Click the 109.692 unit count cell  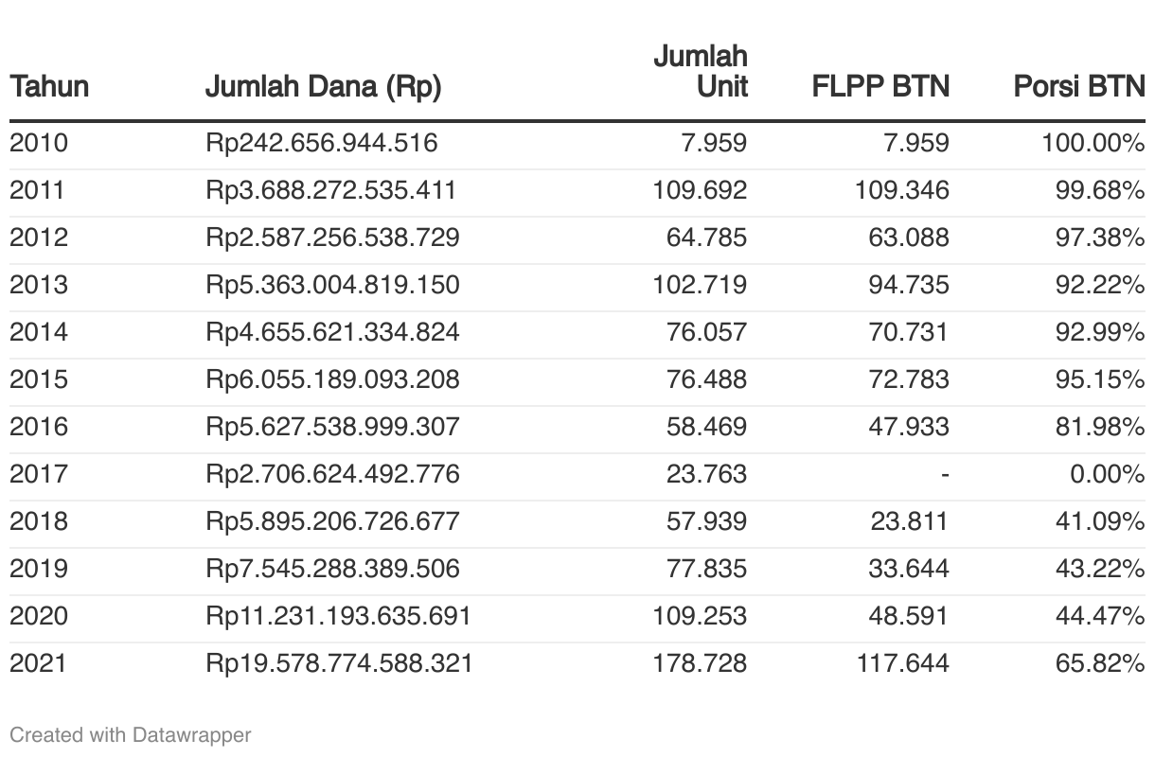(x=701, y=190)
